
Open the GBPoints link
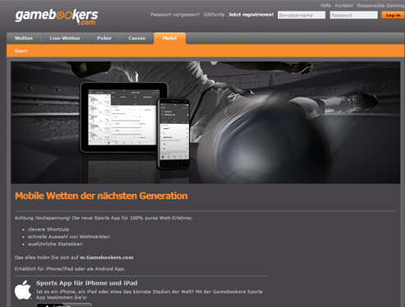214,15
